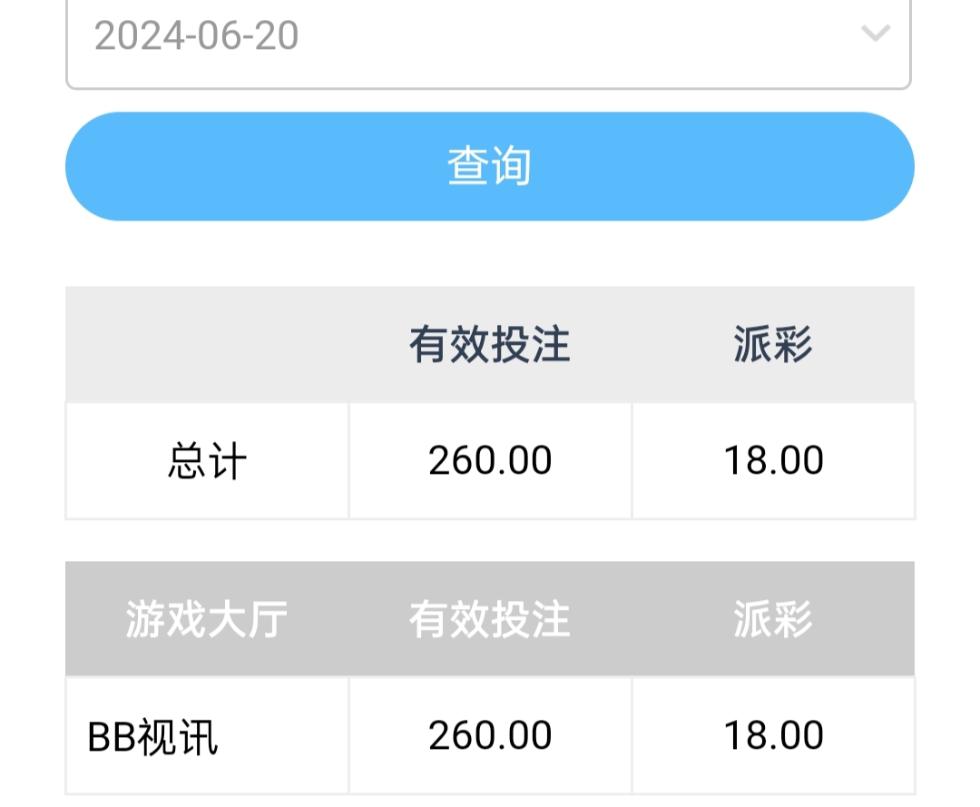This screenshot has height=807, width=980.
Task: Click the date text 2024-06-20
Action: coord(196,36)
